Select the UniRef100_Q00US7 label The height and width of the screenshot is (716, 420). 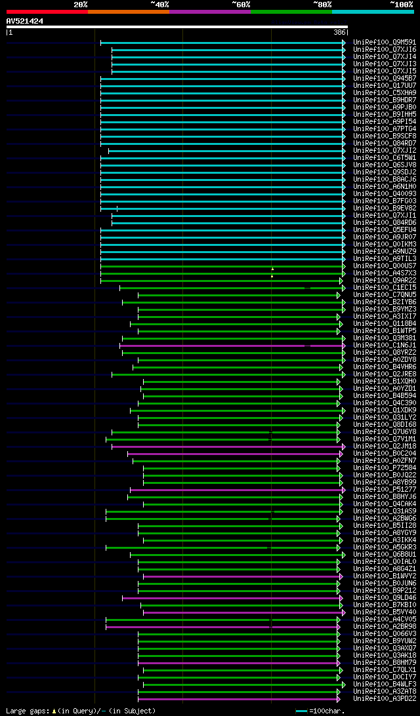click(385, 266)
